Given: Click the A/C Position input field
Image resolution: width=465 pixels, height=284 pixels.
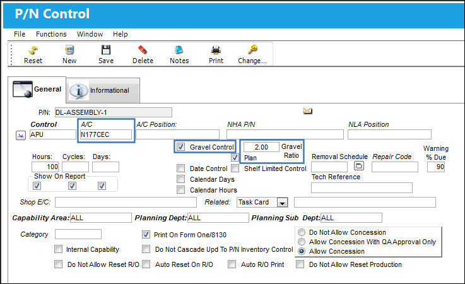Looking at the screenshot, I should click(x=178, y=134).
